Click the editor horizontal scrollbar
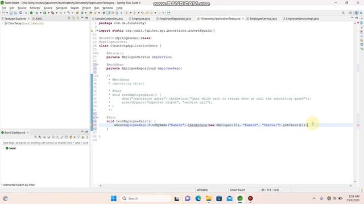364x204 pixels. (225, 185)
